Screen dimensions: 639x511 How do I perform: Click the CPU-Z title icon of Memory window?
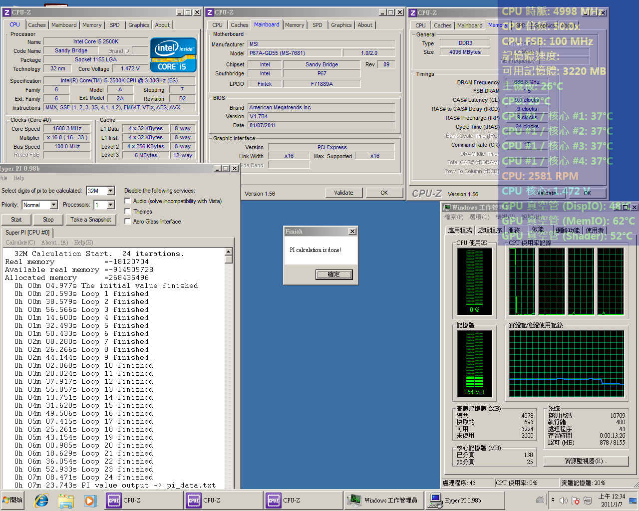(x=413, y=13)
